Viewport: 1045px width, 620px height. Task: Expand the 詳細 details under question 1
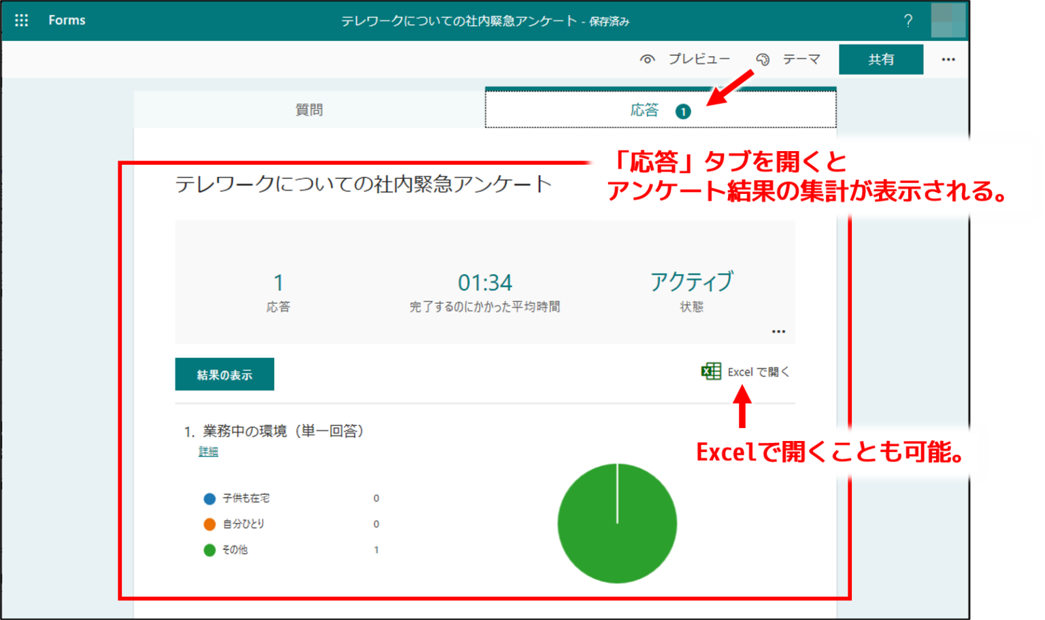[x=208, y=451]
